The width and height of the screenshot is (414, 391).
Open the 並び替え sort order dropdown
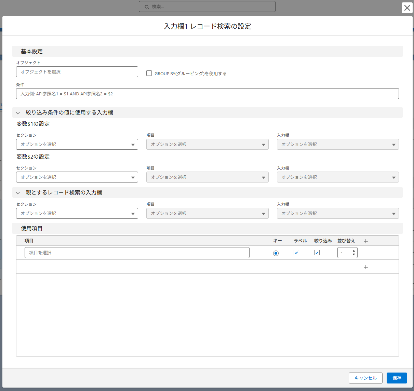click(347, 253)
